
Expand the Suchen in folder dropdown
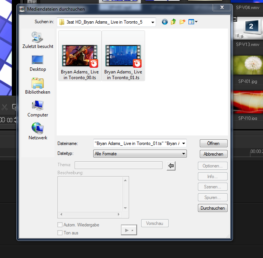pos(153,22)
